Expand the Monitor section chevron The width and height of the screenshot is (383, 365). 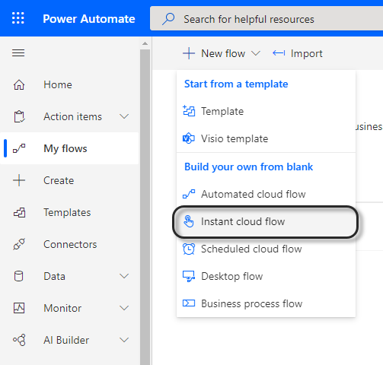pyautogui.click(x=124, y=308)
